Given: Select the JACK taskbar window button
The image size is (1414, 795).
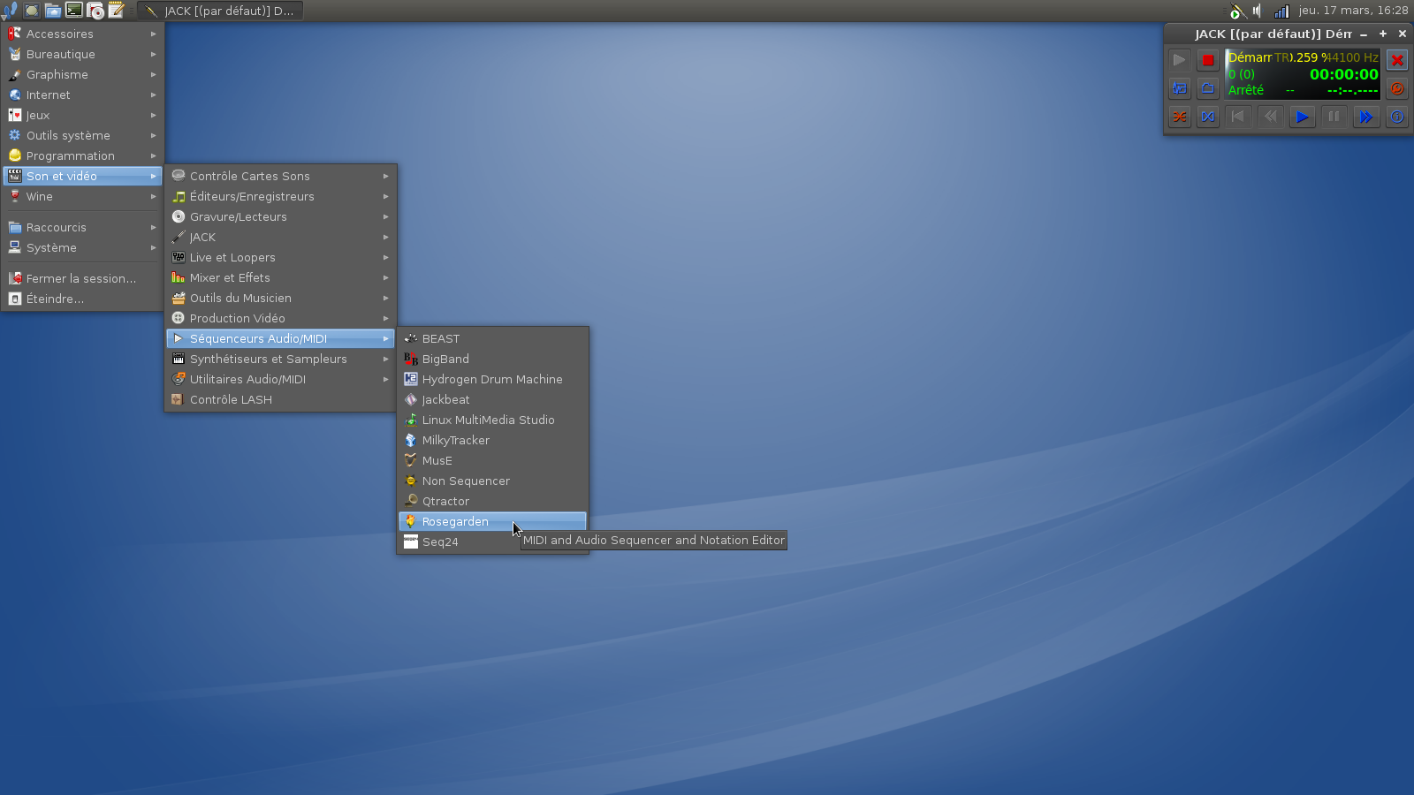Looking at the screenshot, I should coord(220,11).
